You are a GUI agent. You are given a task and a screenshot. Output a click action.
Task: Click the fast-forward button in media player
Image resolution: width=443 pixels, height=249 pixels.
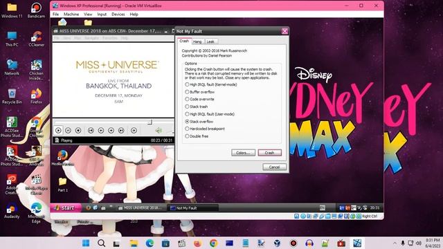coord(111,131)
